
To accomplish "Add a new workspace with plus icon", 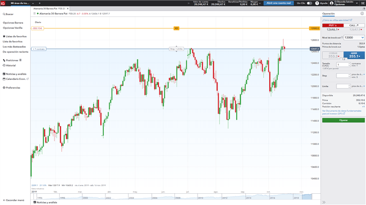I will point(39,3).
